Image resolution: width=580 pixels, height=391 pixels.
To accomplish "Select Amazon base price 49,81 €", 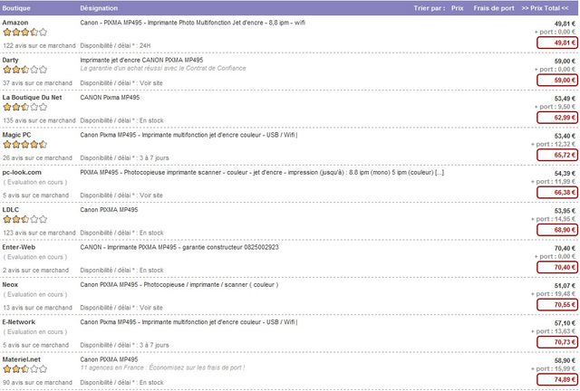I will 565,24.
